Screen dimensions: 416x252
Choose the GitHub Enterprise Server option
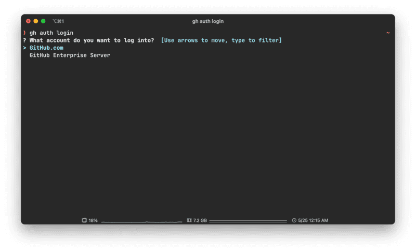(70, 55)
